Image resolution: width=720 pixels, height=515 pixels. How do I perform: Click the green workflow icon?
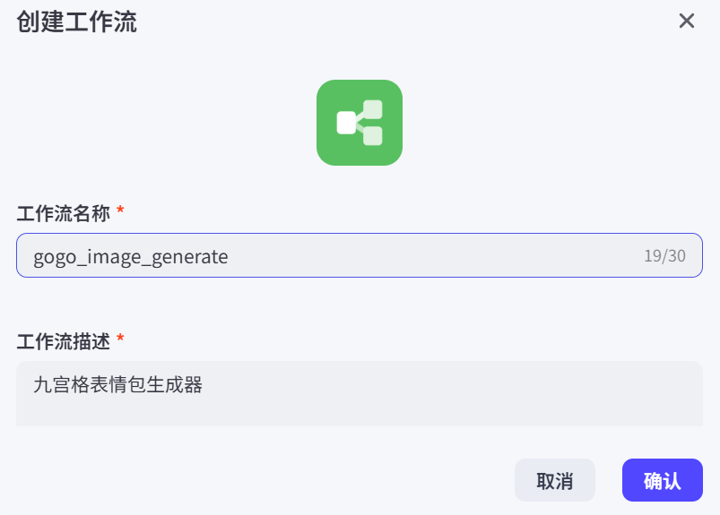[x=359, y=123]
